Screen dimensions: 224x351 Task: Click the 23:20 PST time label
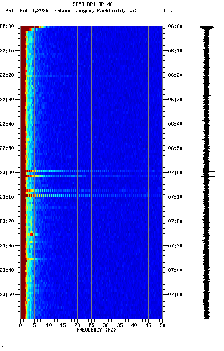pos(7,222)
